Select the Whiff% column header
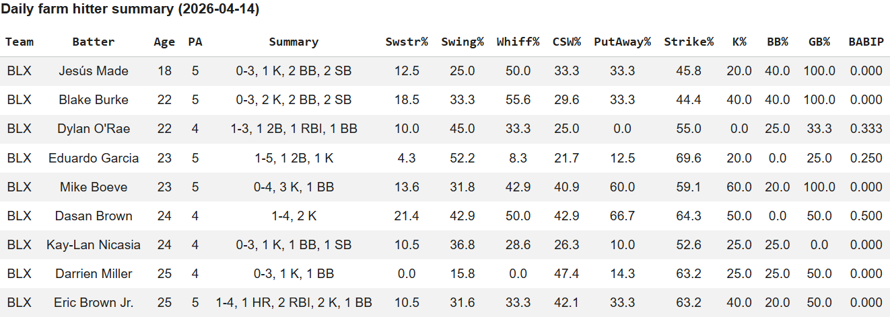 tap(518, 42)
